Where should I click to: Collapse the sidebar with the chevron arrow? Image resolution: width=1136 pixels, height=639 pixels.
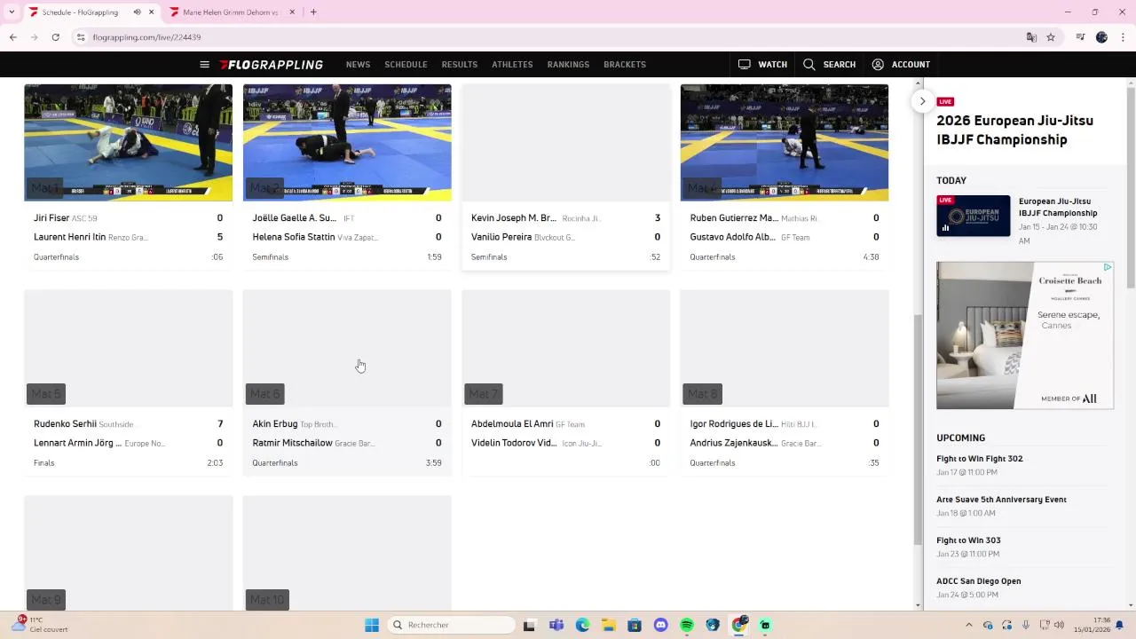[922, 101]
